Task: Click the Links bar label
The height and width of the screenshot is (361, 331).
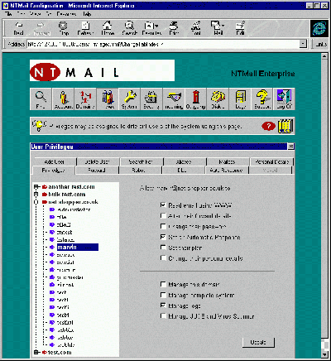Action: 320,44
